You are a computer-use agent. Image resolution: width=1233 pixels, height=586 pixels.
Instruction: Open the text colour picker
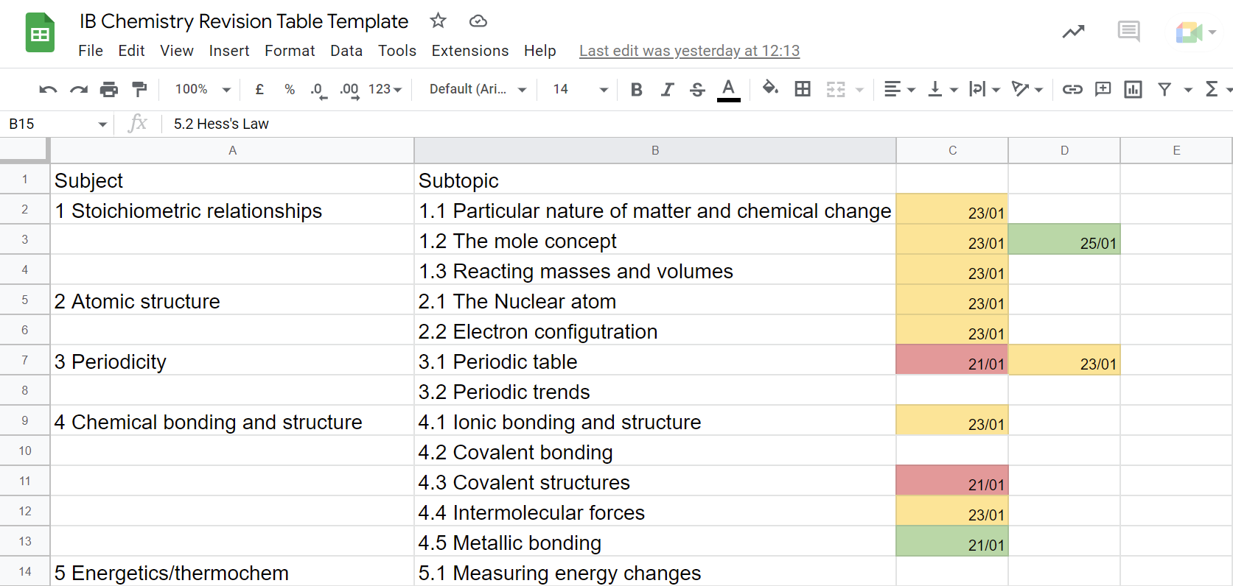click(x=729, y=90)
